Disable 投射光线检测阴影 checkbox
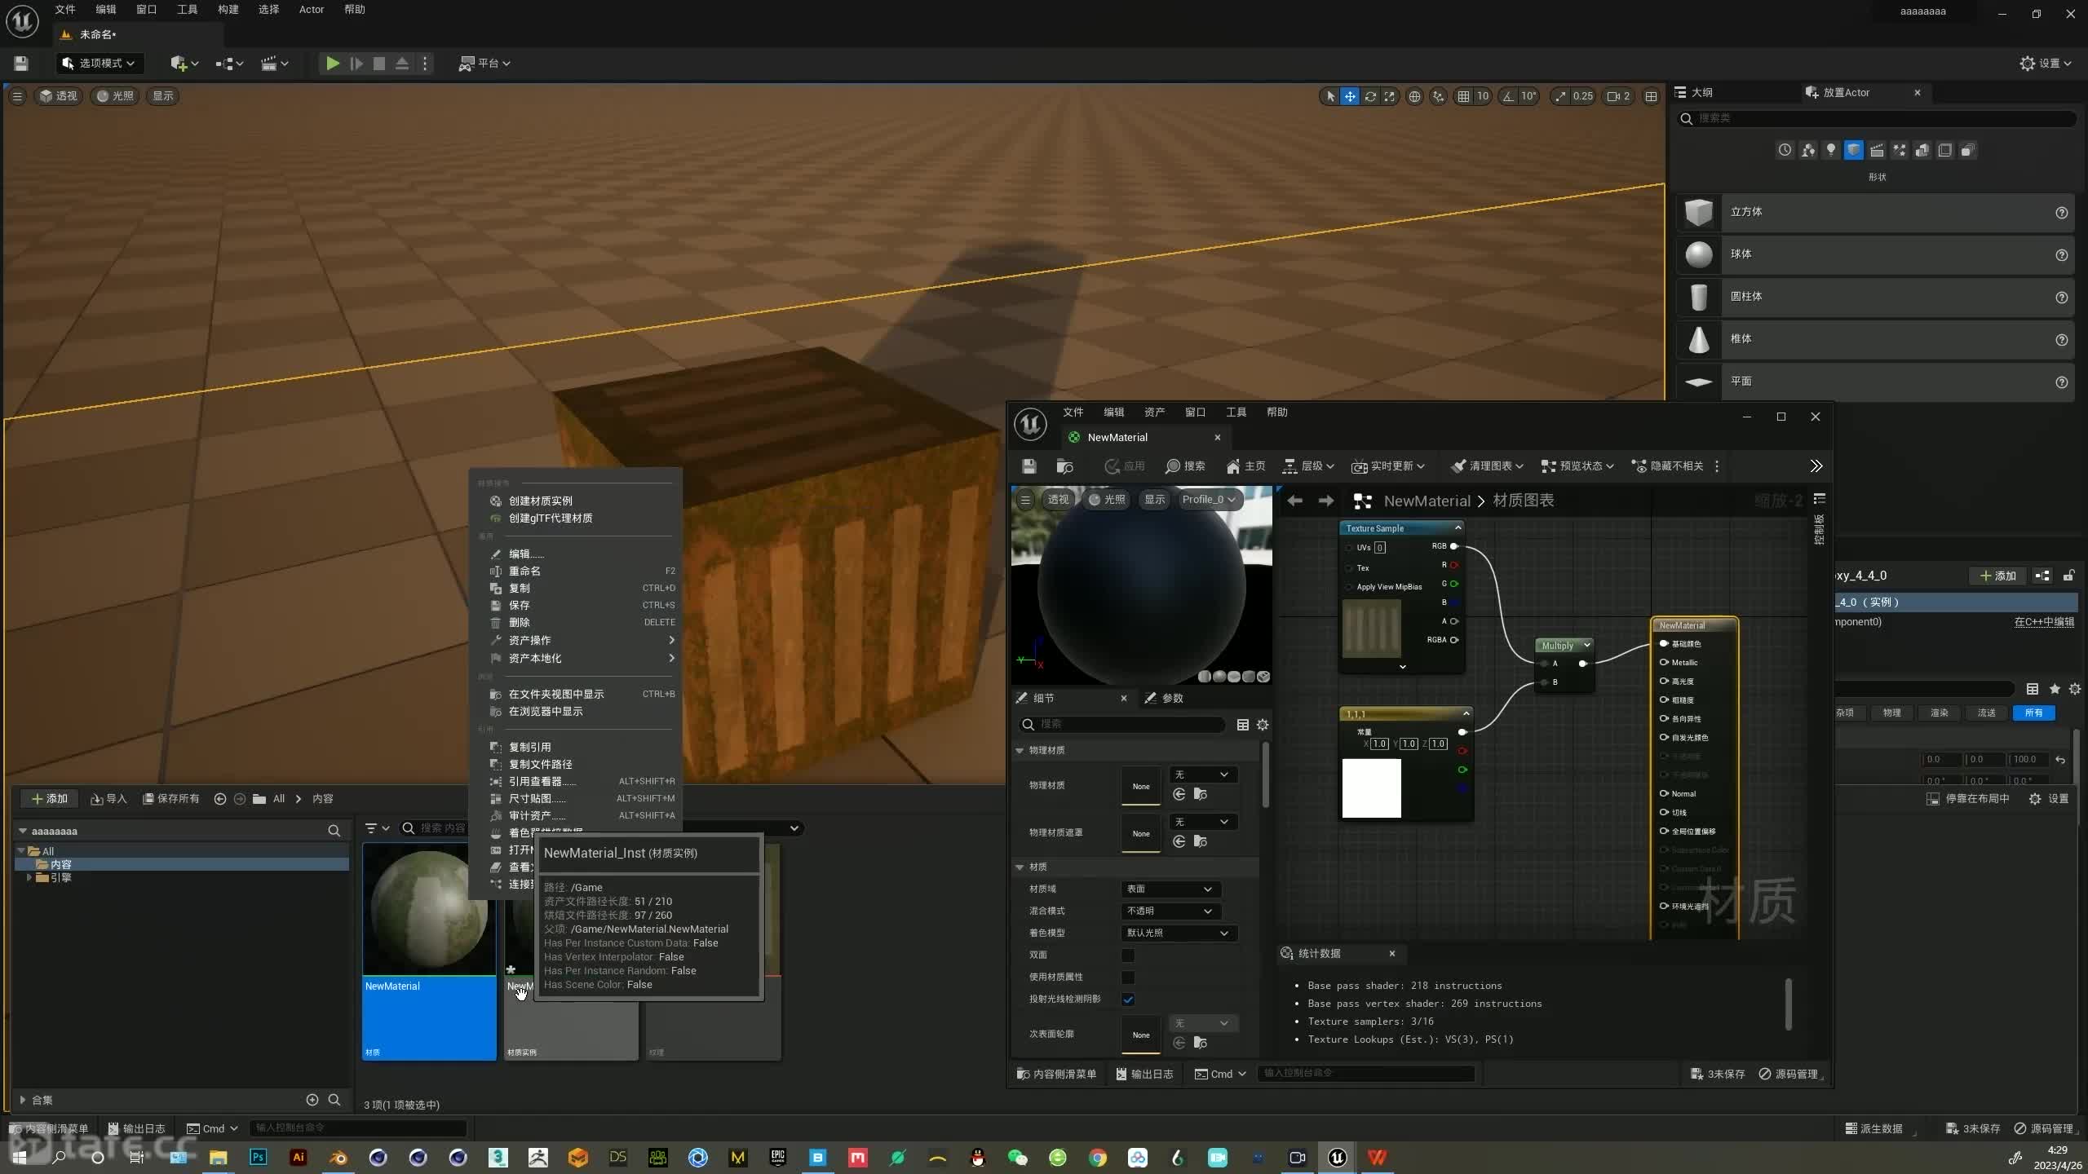Screen dimensions: 2088x1174 [1128, 999]
